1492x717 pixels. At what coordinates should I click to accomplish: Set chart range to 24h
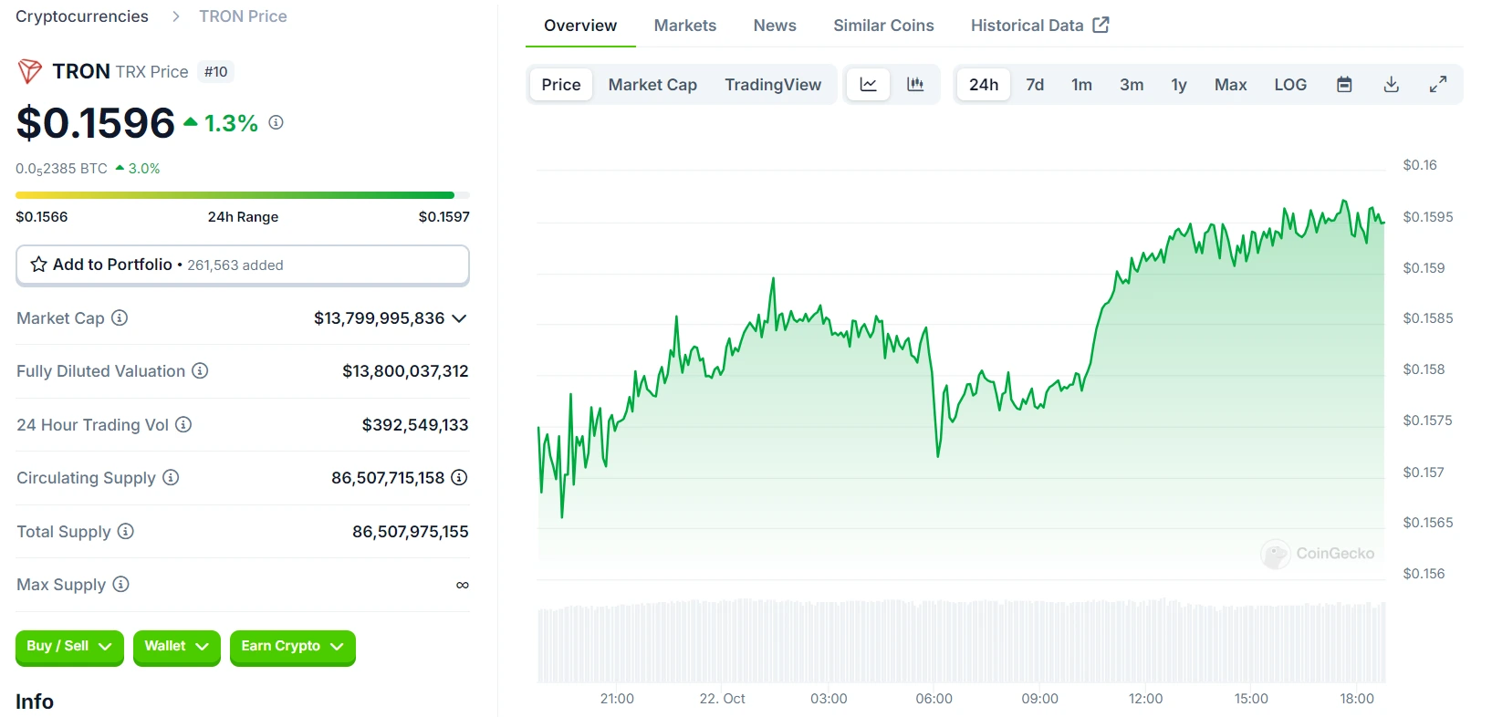click(984, 85)
